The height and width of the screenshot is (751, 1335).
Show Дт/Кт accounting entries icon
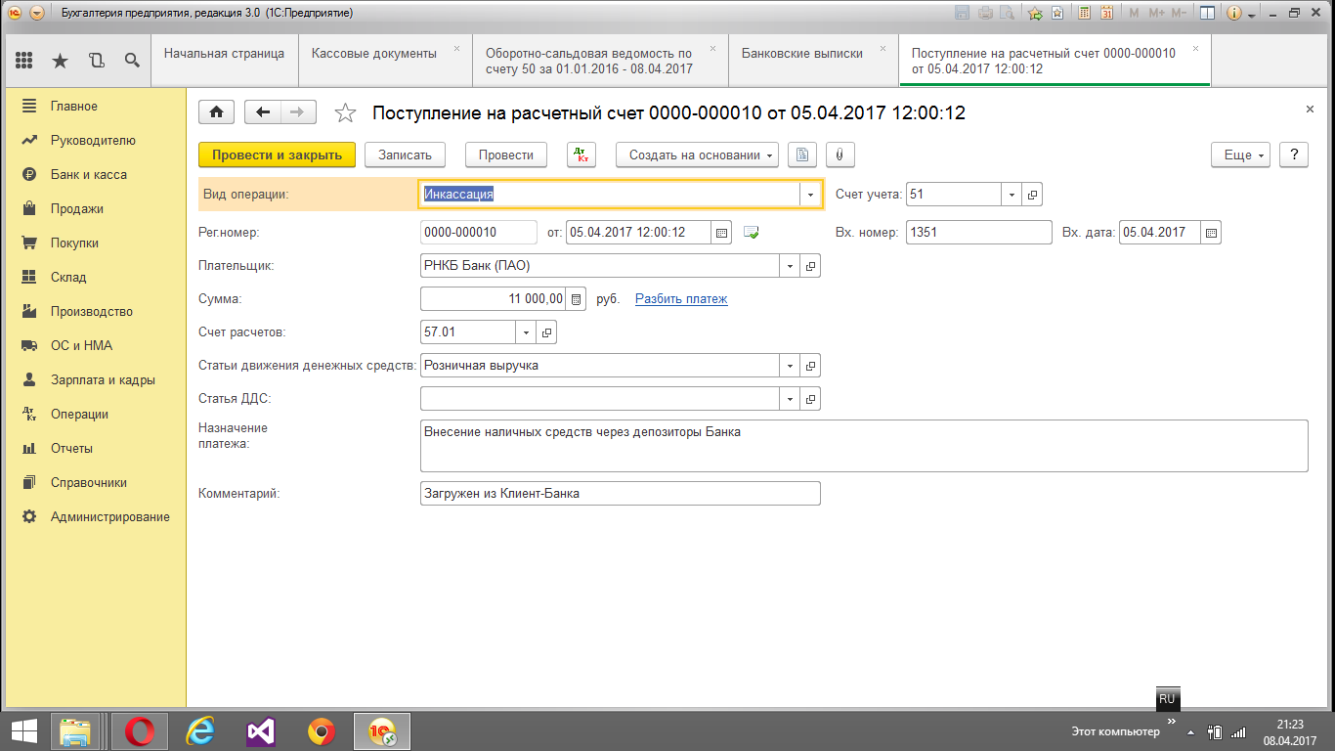point(581,155)
